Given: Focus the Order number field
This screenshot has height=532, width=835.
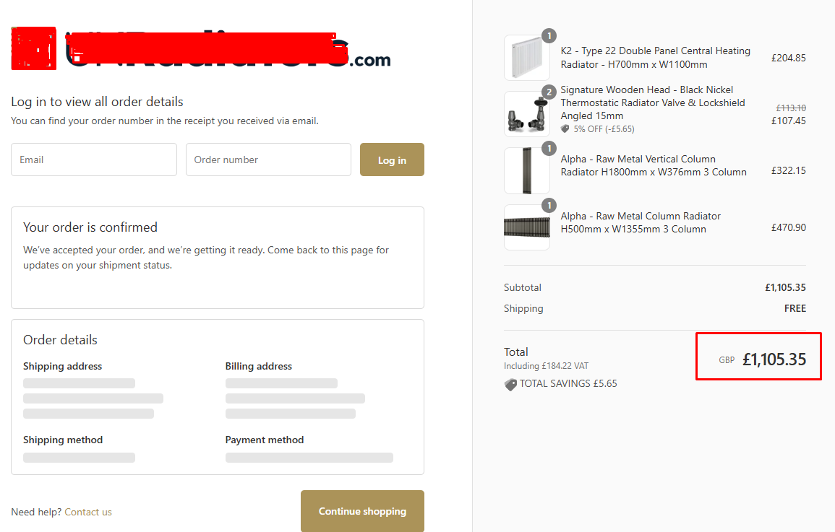Looking at the screenshot, I should [268, 160].
